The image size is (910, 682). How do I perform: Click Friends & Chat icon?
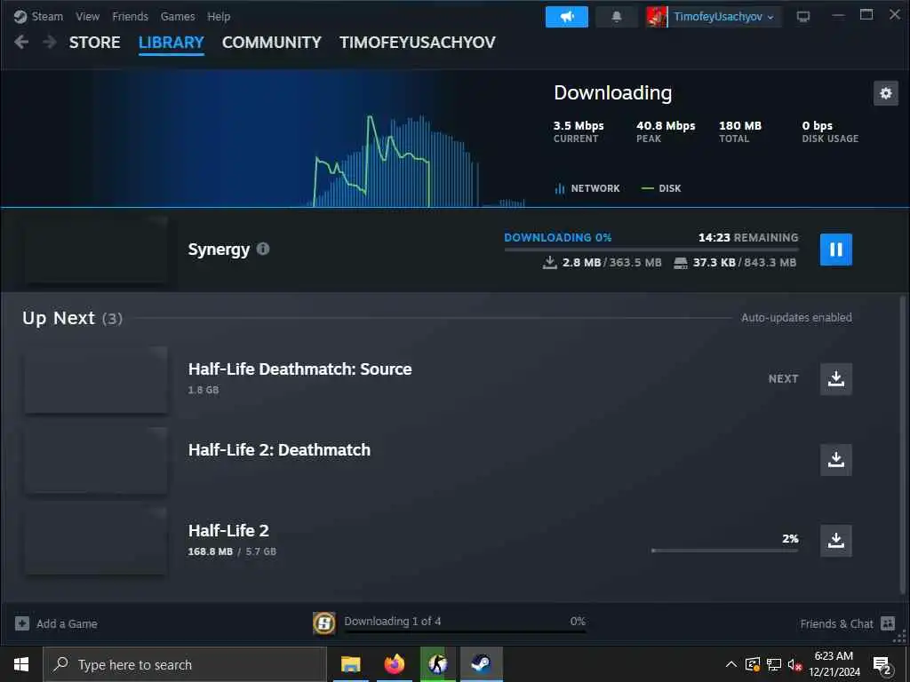click(x=888, y=624)
